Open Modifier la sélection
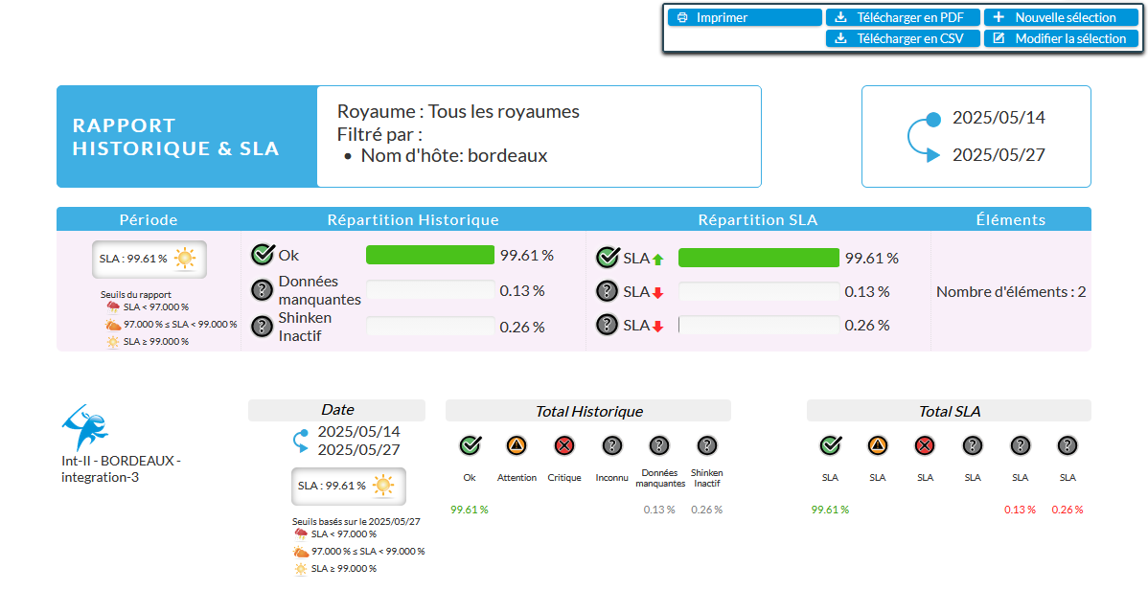Screen dimensions: 1148x590 1061,39
